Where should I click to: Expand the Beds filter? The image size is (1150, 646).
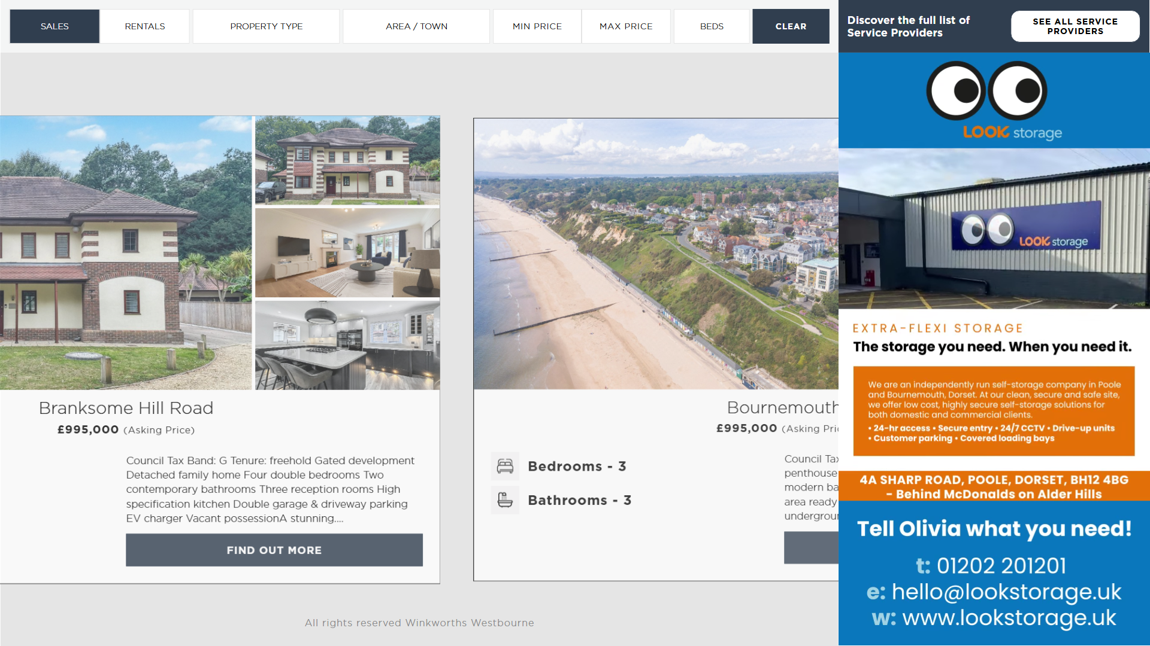(x=712, y=26)
